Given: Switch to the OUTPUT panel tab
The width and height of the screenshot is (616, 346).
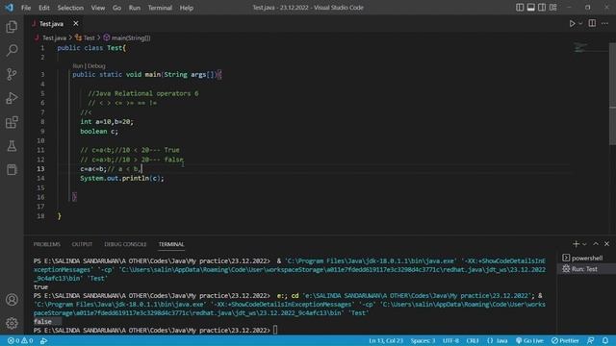Looking at the screenshot, I should (82, 244).
